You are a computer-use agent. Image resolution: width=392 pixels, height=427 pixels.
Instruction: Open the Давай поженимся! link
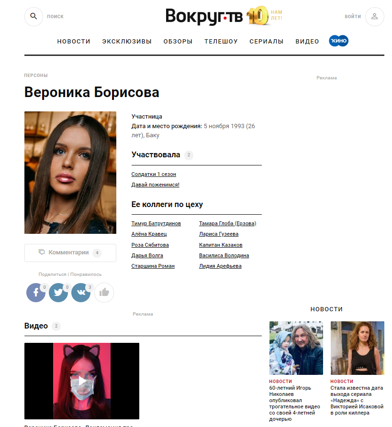[156, 185]
